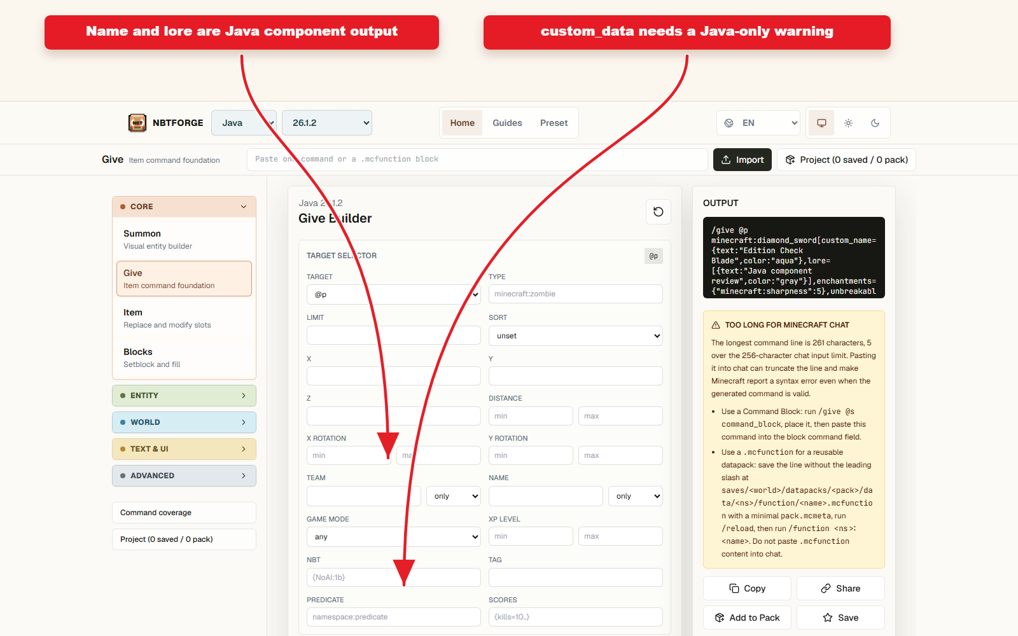Open the EN language dropdown
The width and height of the screenshot is (1018, 636).
tap(758, 123)
